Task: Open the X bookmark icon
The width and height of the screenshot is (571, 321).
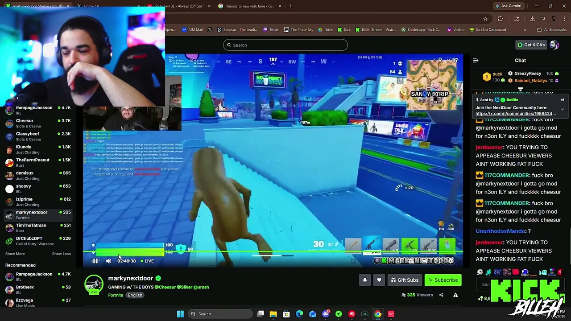Action: pos(210,30)
